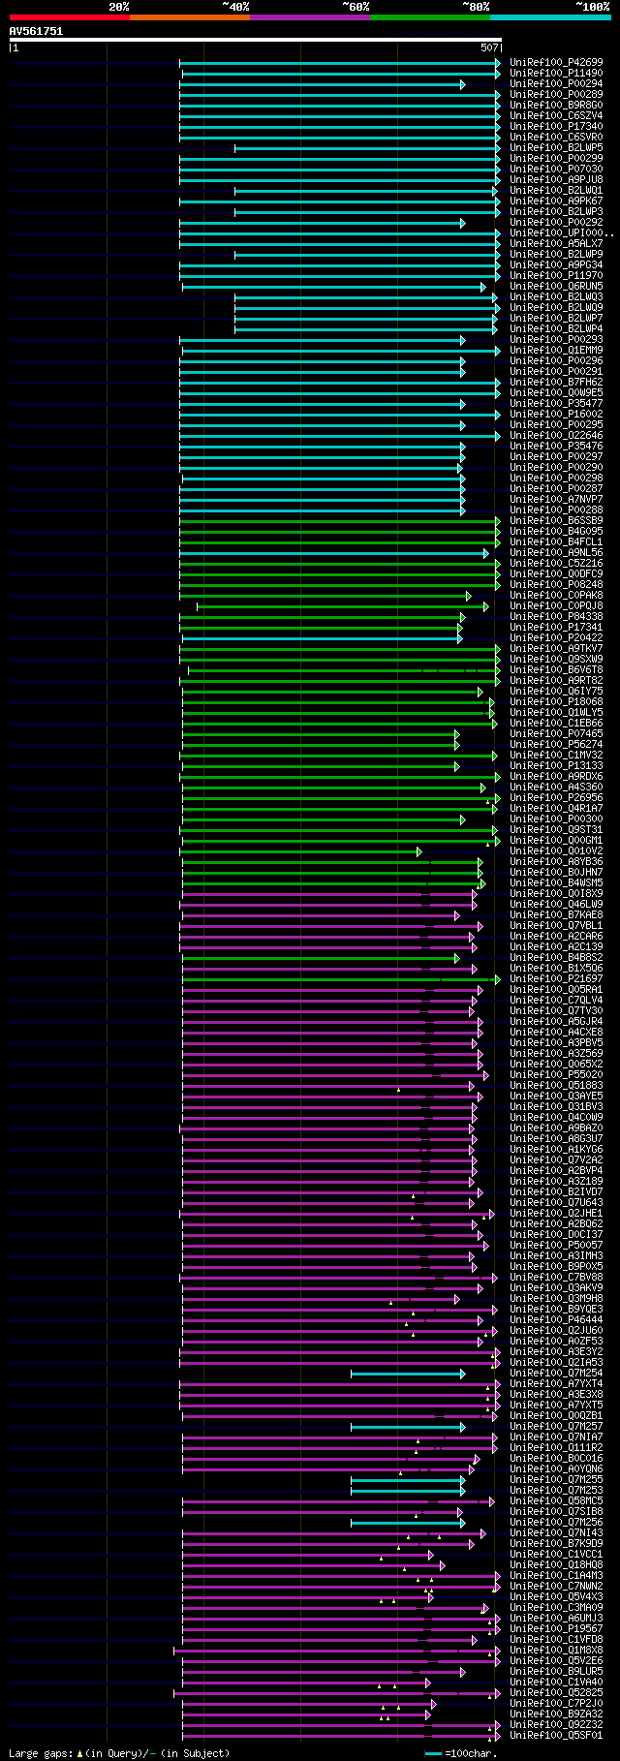Click the =100char. scale legend

click(x=462, y=1752)
